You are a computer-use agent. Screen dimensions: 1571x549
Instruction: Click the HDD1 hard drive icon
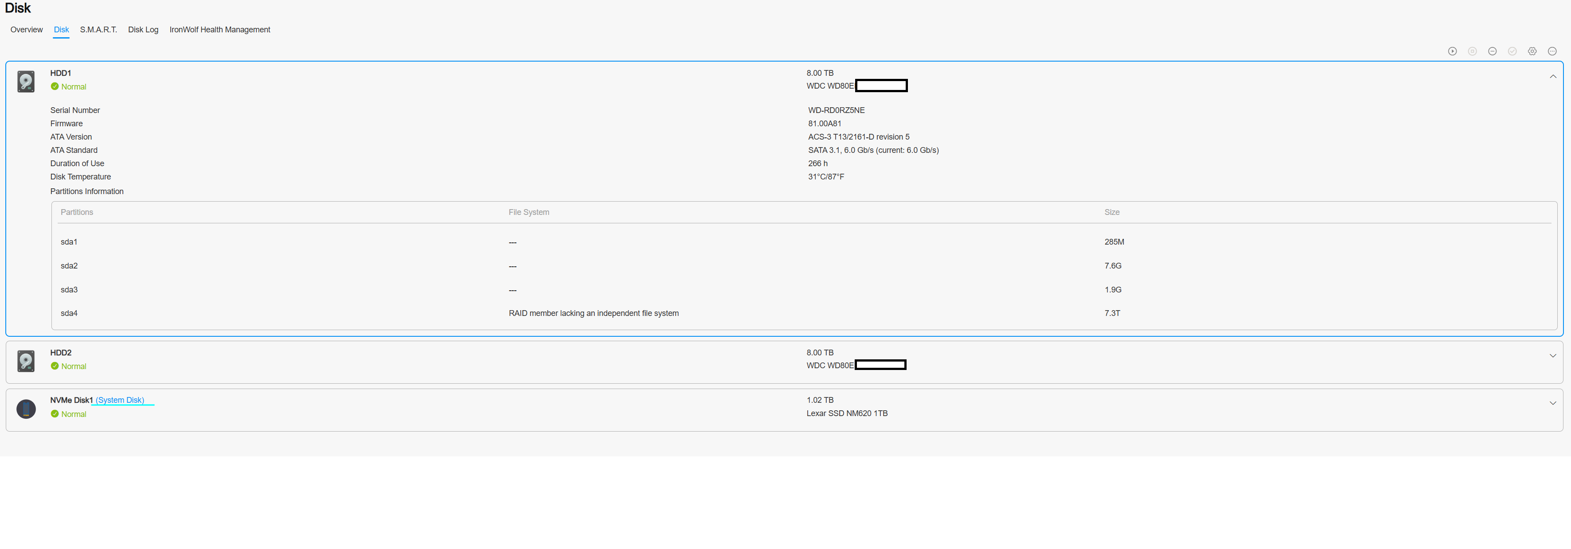click(x=26, y=81)
